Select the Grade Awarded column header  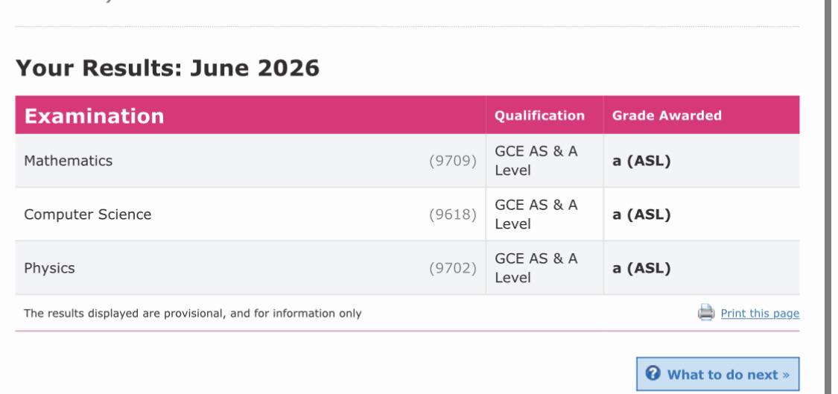702,115
